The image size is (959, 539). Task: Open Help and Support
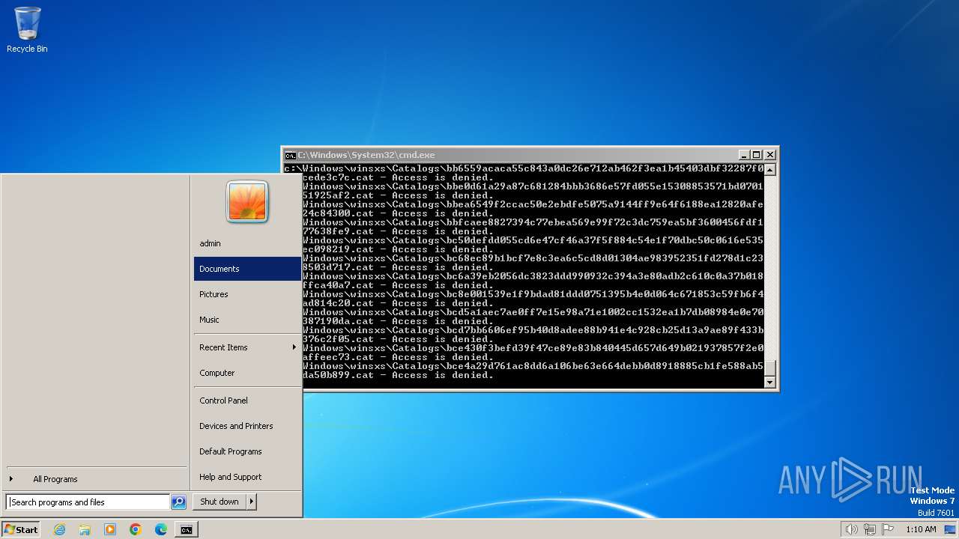pos(247,477)
